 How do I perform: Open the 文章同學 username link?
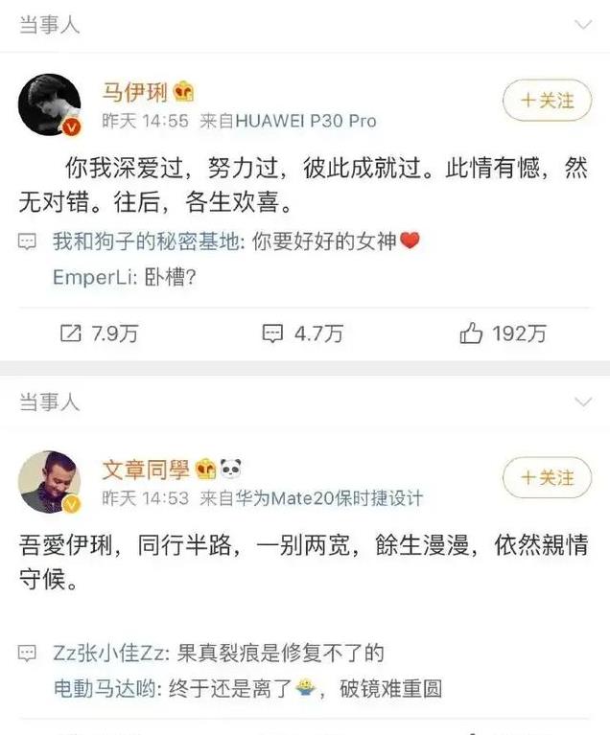click(146, 470)
